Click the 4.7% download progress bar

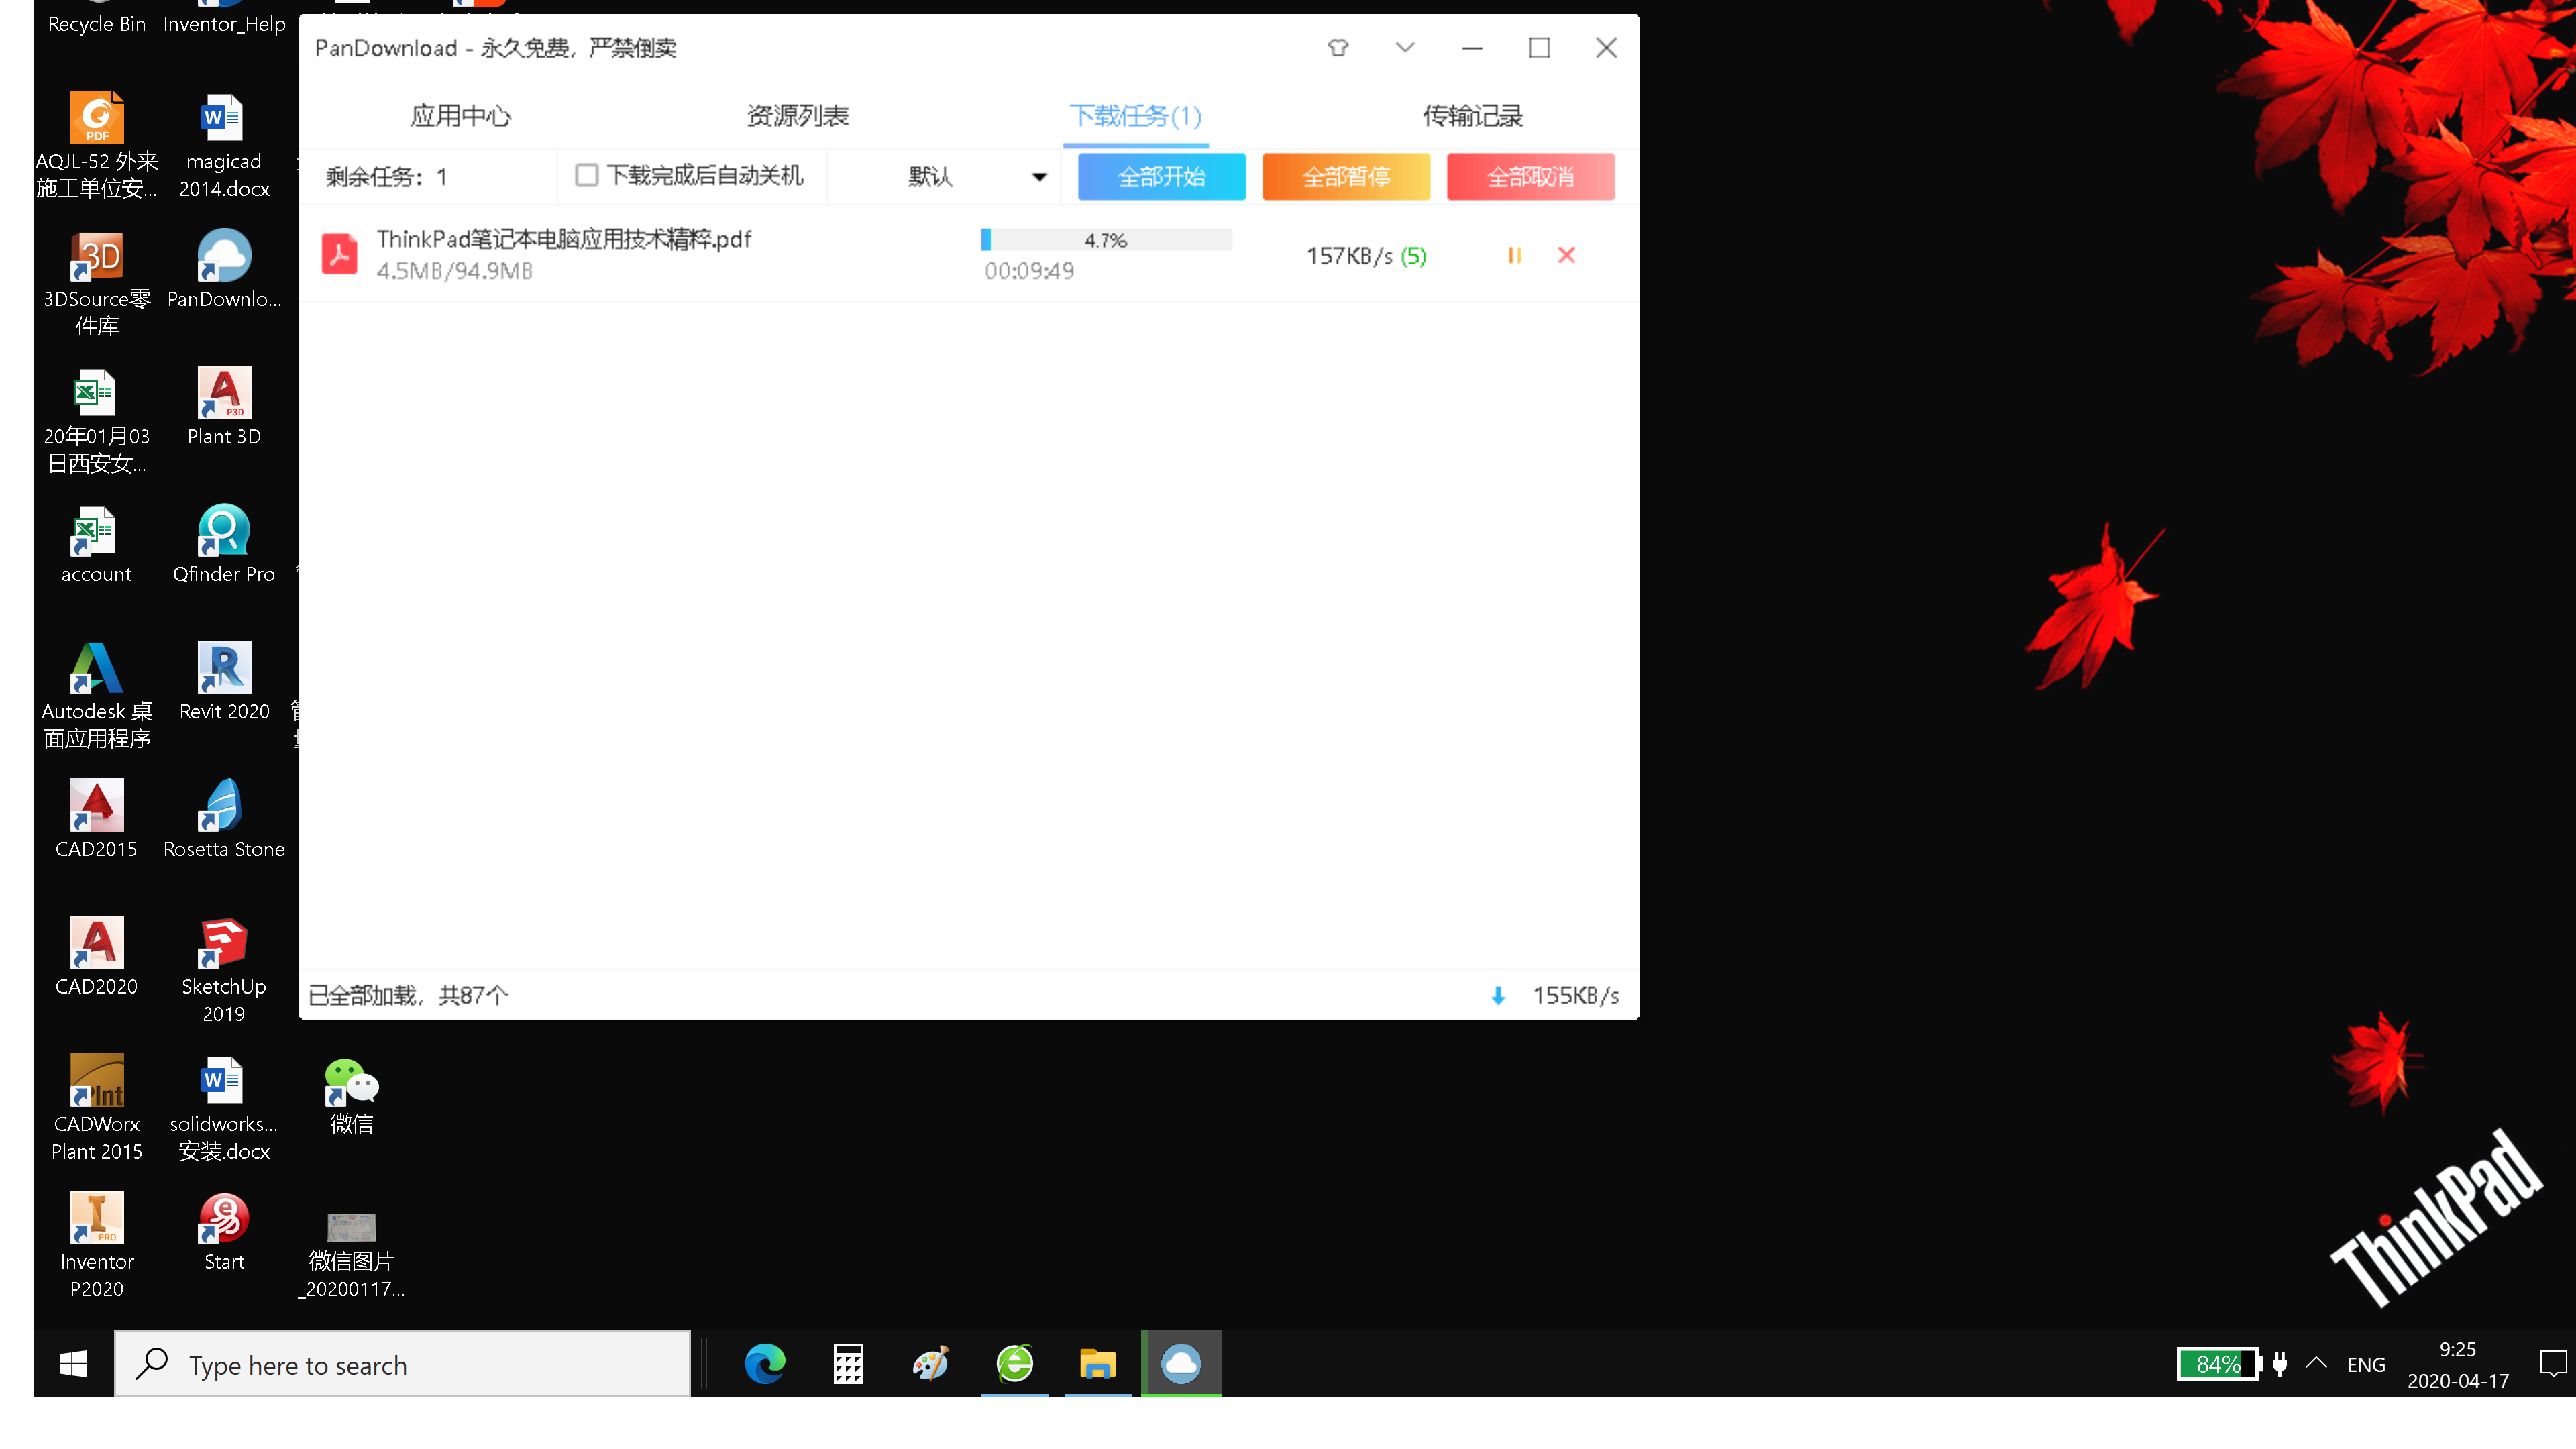click(x=1106, y=240)
